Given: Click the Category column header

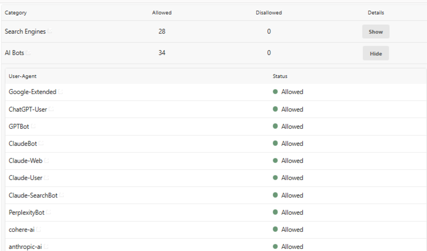Looking at the screenshot, I should [x=16, y=13].
